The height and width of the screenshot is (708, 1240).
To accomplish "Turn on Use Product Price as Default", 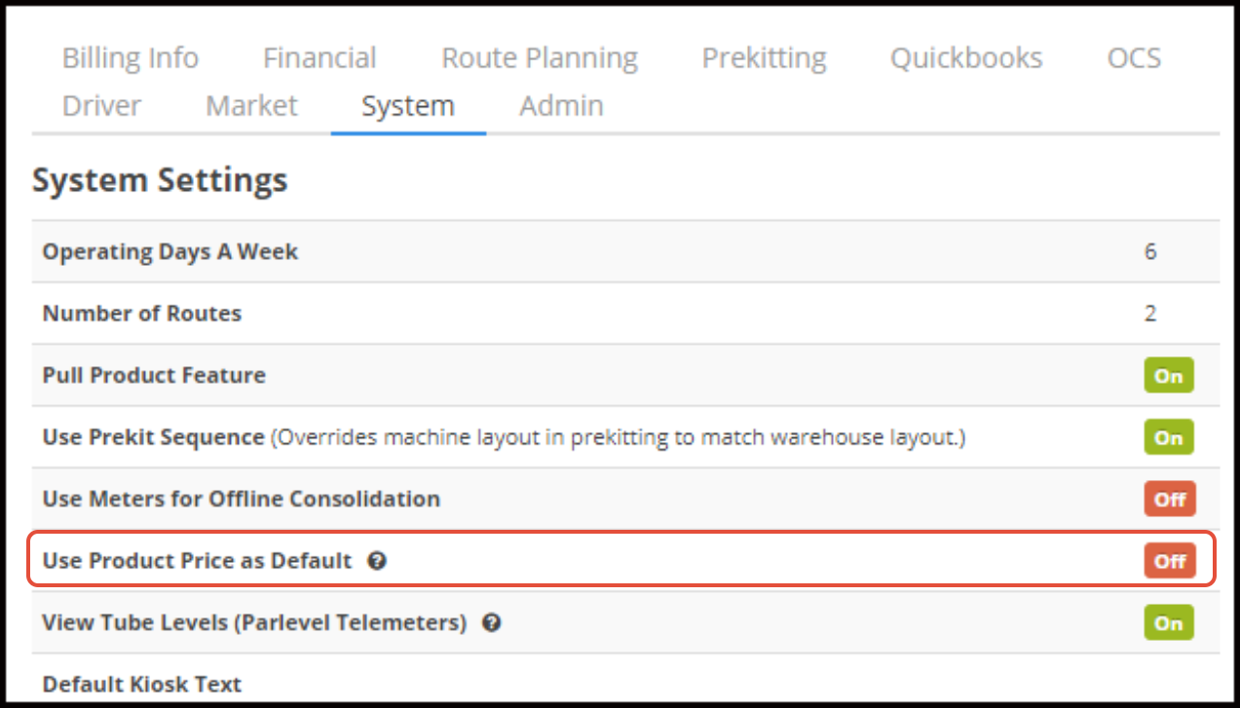I will click(1169, 561).
